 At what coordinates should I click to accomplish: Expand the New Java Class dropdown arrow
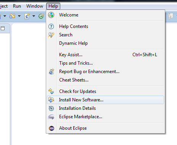point(34,16)
